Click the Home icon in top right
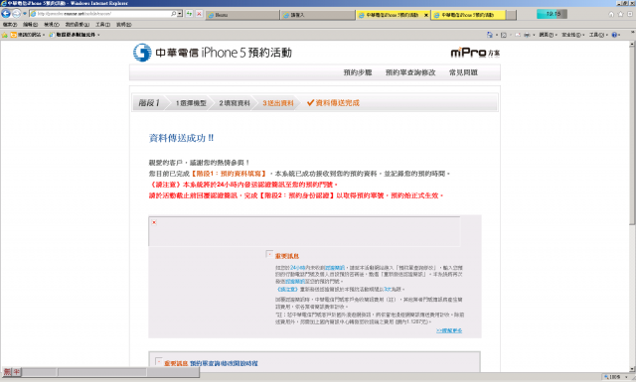 click(611, 14)
